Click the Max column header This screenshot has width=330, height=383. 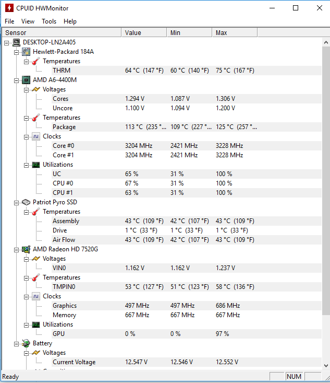(235, 32)
